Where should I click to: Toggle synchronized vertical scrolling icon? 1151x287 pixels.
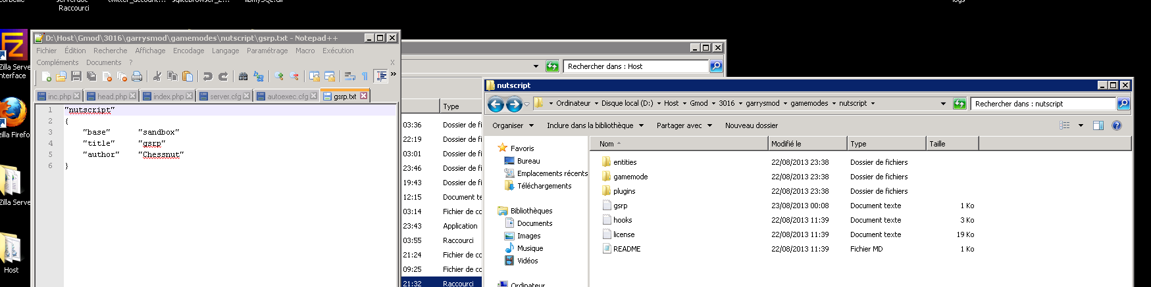[315, 77]
